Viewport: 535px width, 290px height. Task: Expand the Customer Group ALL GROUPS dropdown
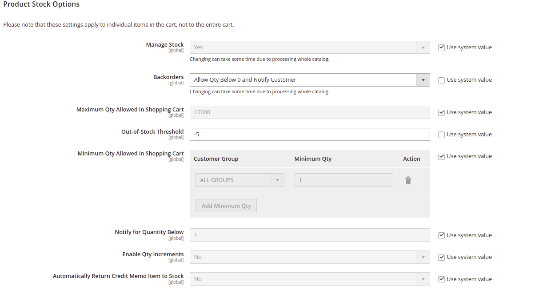tap(277, 179)
